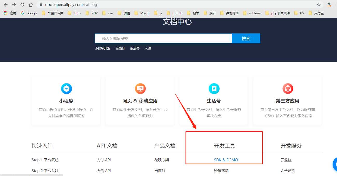The image size is (337, 176).
Task: Click the 网页 & 移动应用 orange code icon
Action: click(140, 89)
